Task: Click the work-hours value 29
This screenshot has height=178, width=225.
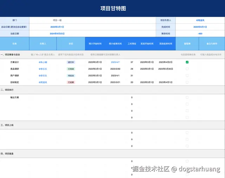Action: point(132,69)
